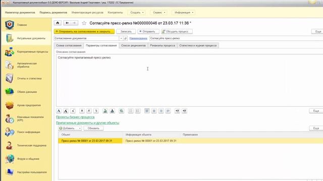Open the Главное section
This screenshot has width=323, height=181.
click(26, 25)
